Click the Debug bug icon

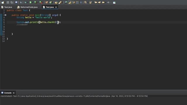pos(25,2)
